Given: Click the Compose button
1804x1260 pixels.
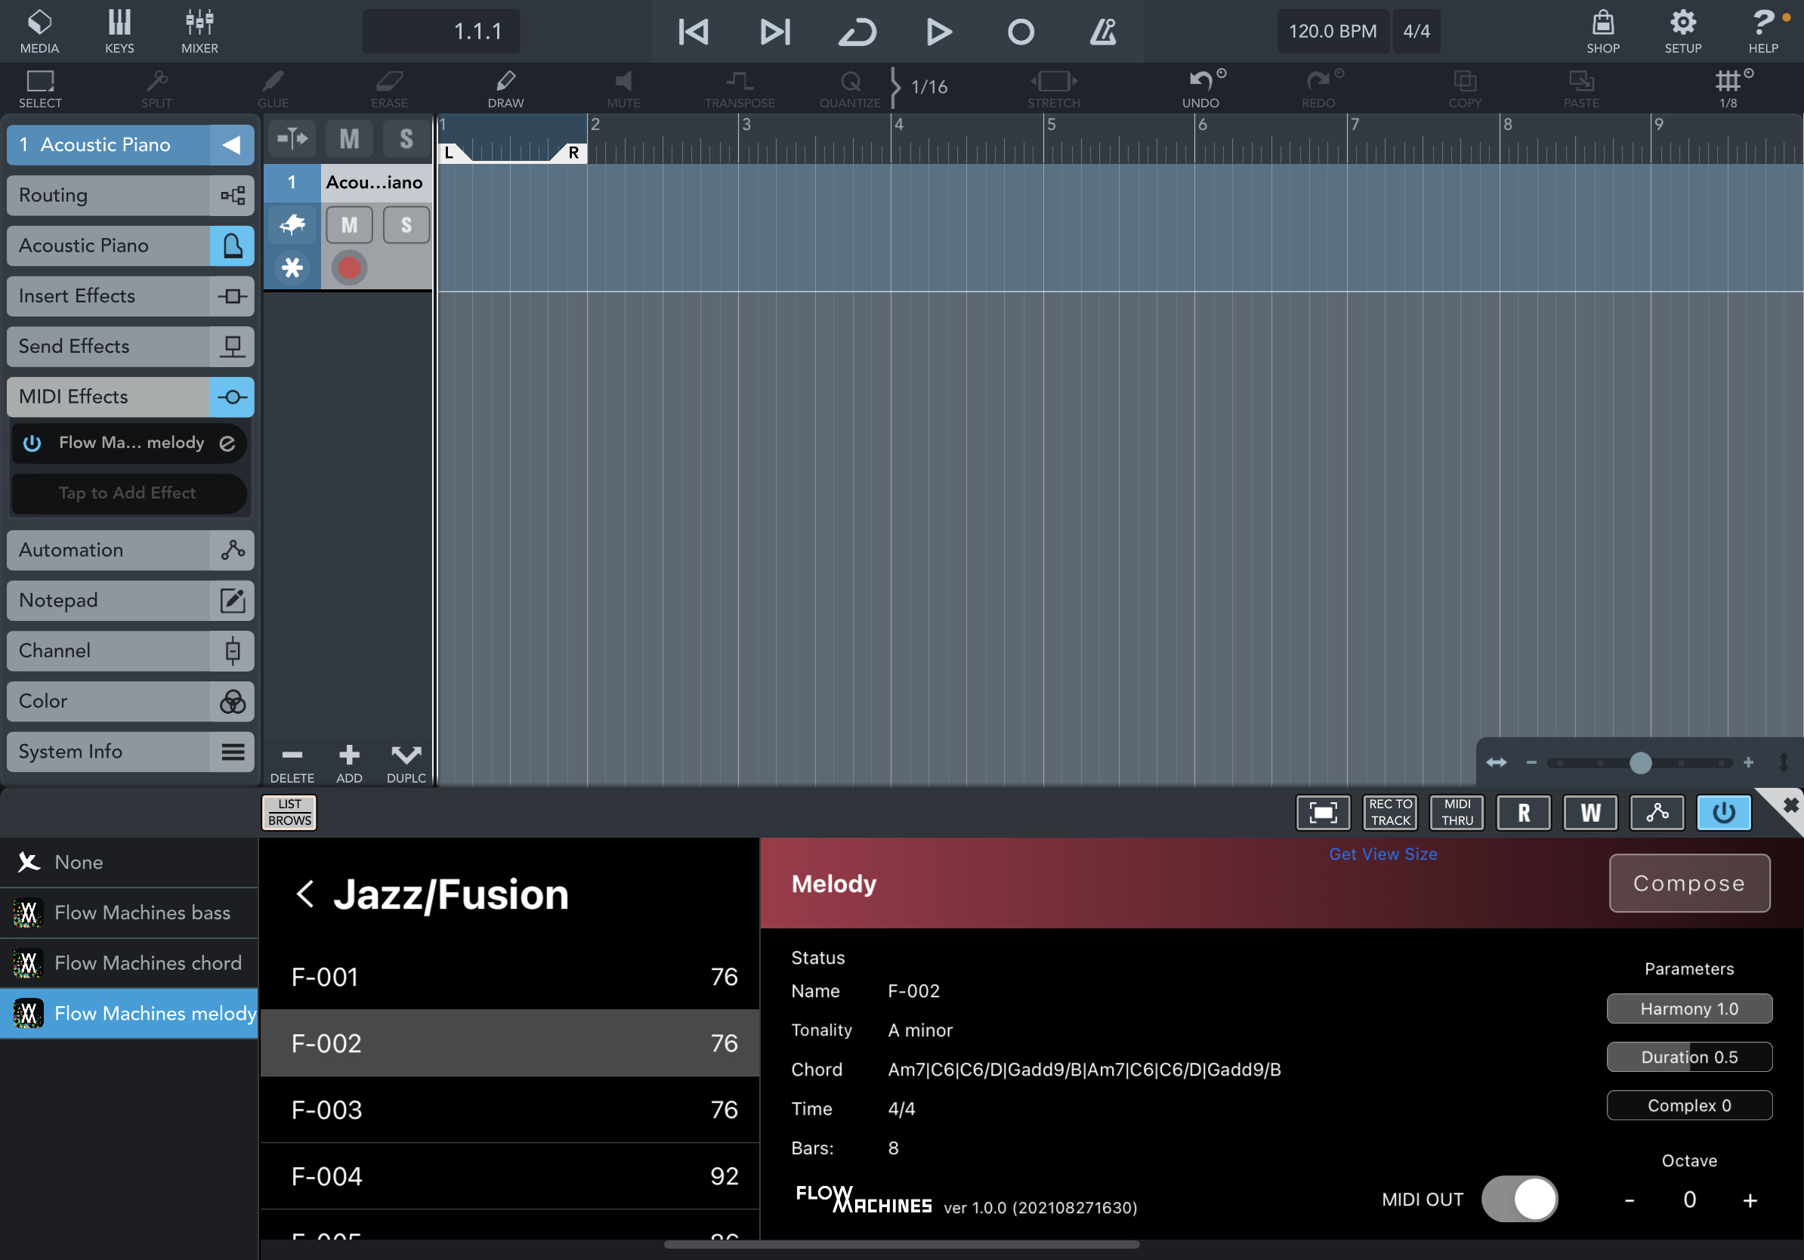Looking at the screenshot, I should pos(1689,883).
